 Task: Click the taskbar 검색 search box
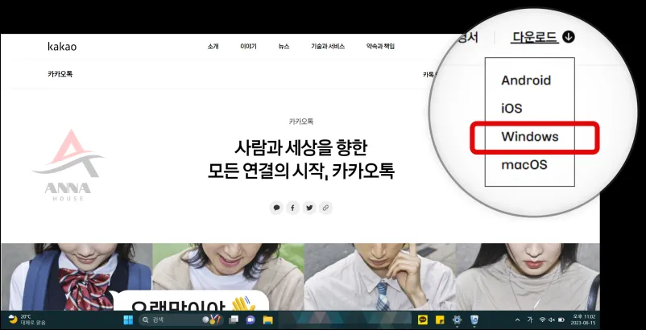click(x=181, y=320)
